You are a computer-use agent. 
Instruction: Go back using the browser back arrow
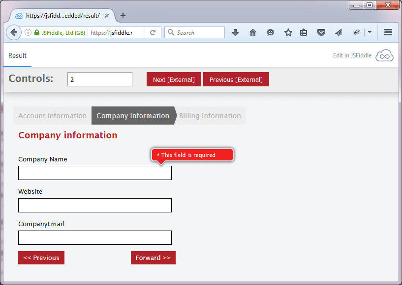pos(14,32)
